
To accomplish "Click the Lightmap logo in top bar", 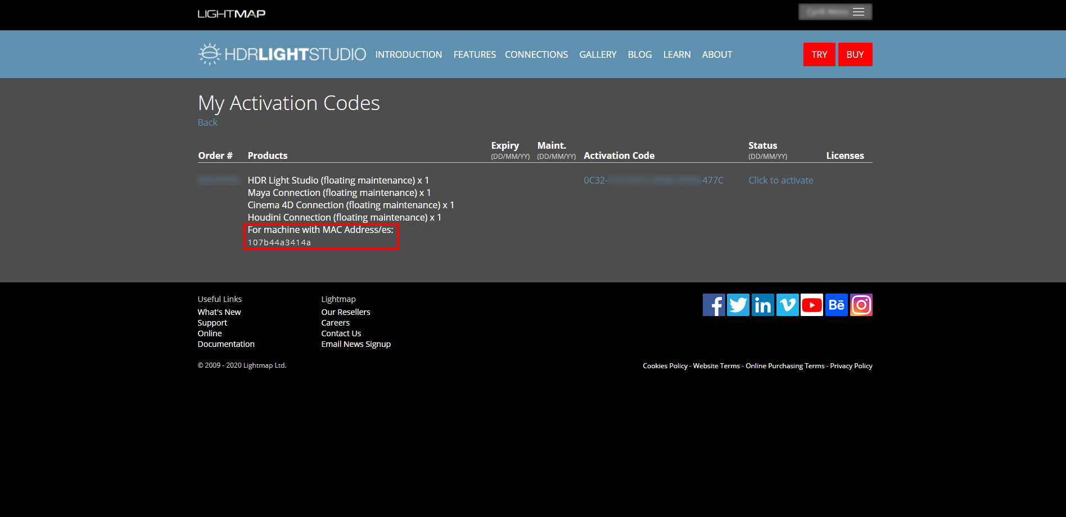I will pos(232,13).
